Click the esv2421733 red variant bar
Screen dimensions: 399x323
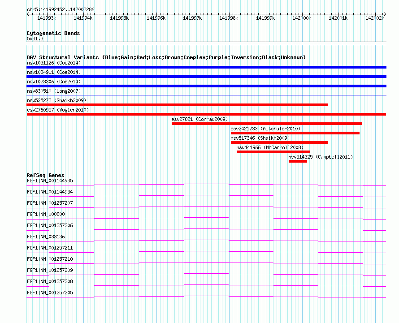(x=295, y=133)
